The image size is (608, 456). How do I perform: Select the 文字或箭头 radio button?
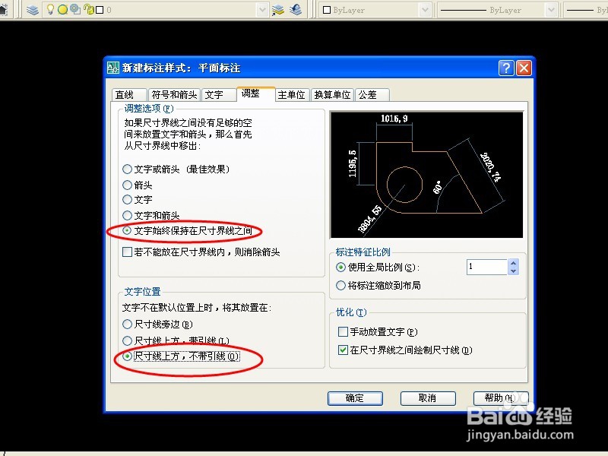pyautogui.click(x=125, y=169)
